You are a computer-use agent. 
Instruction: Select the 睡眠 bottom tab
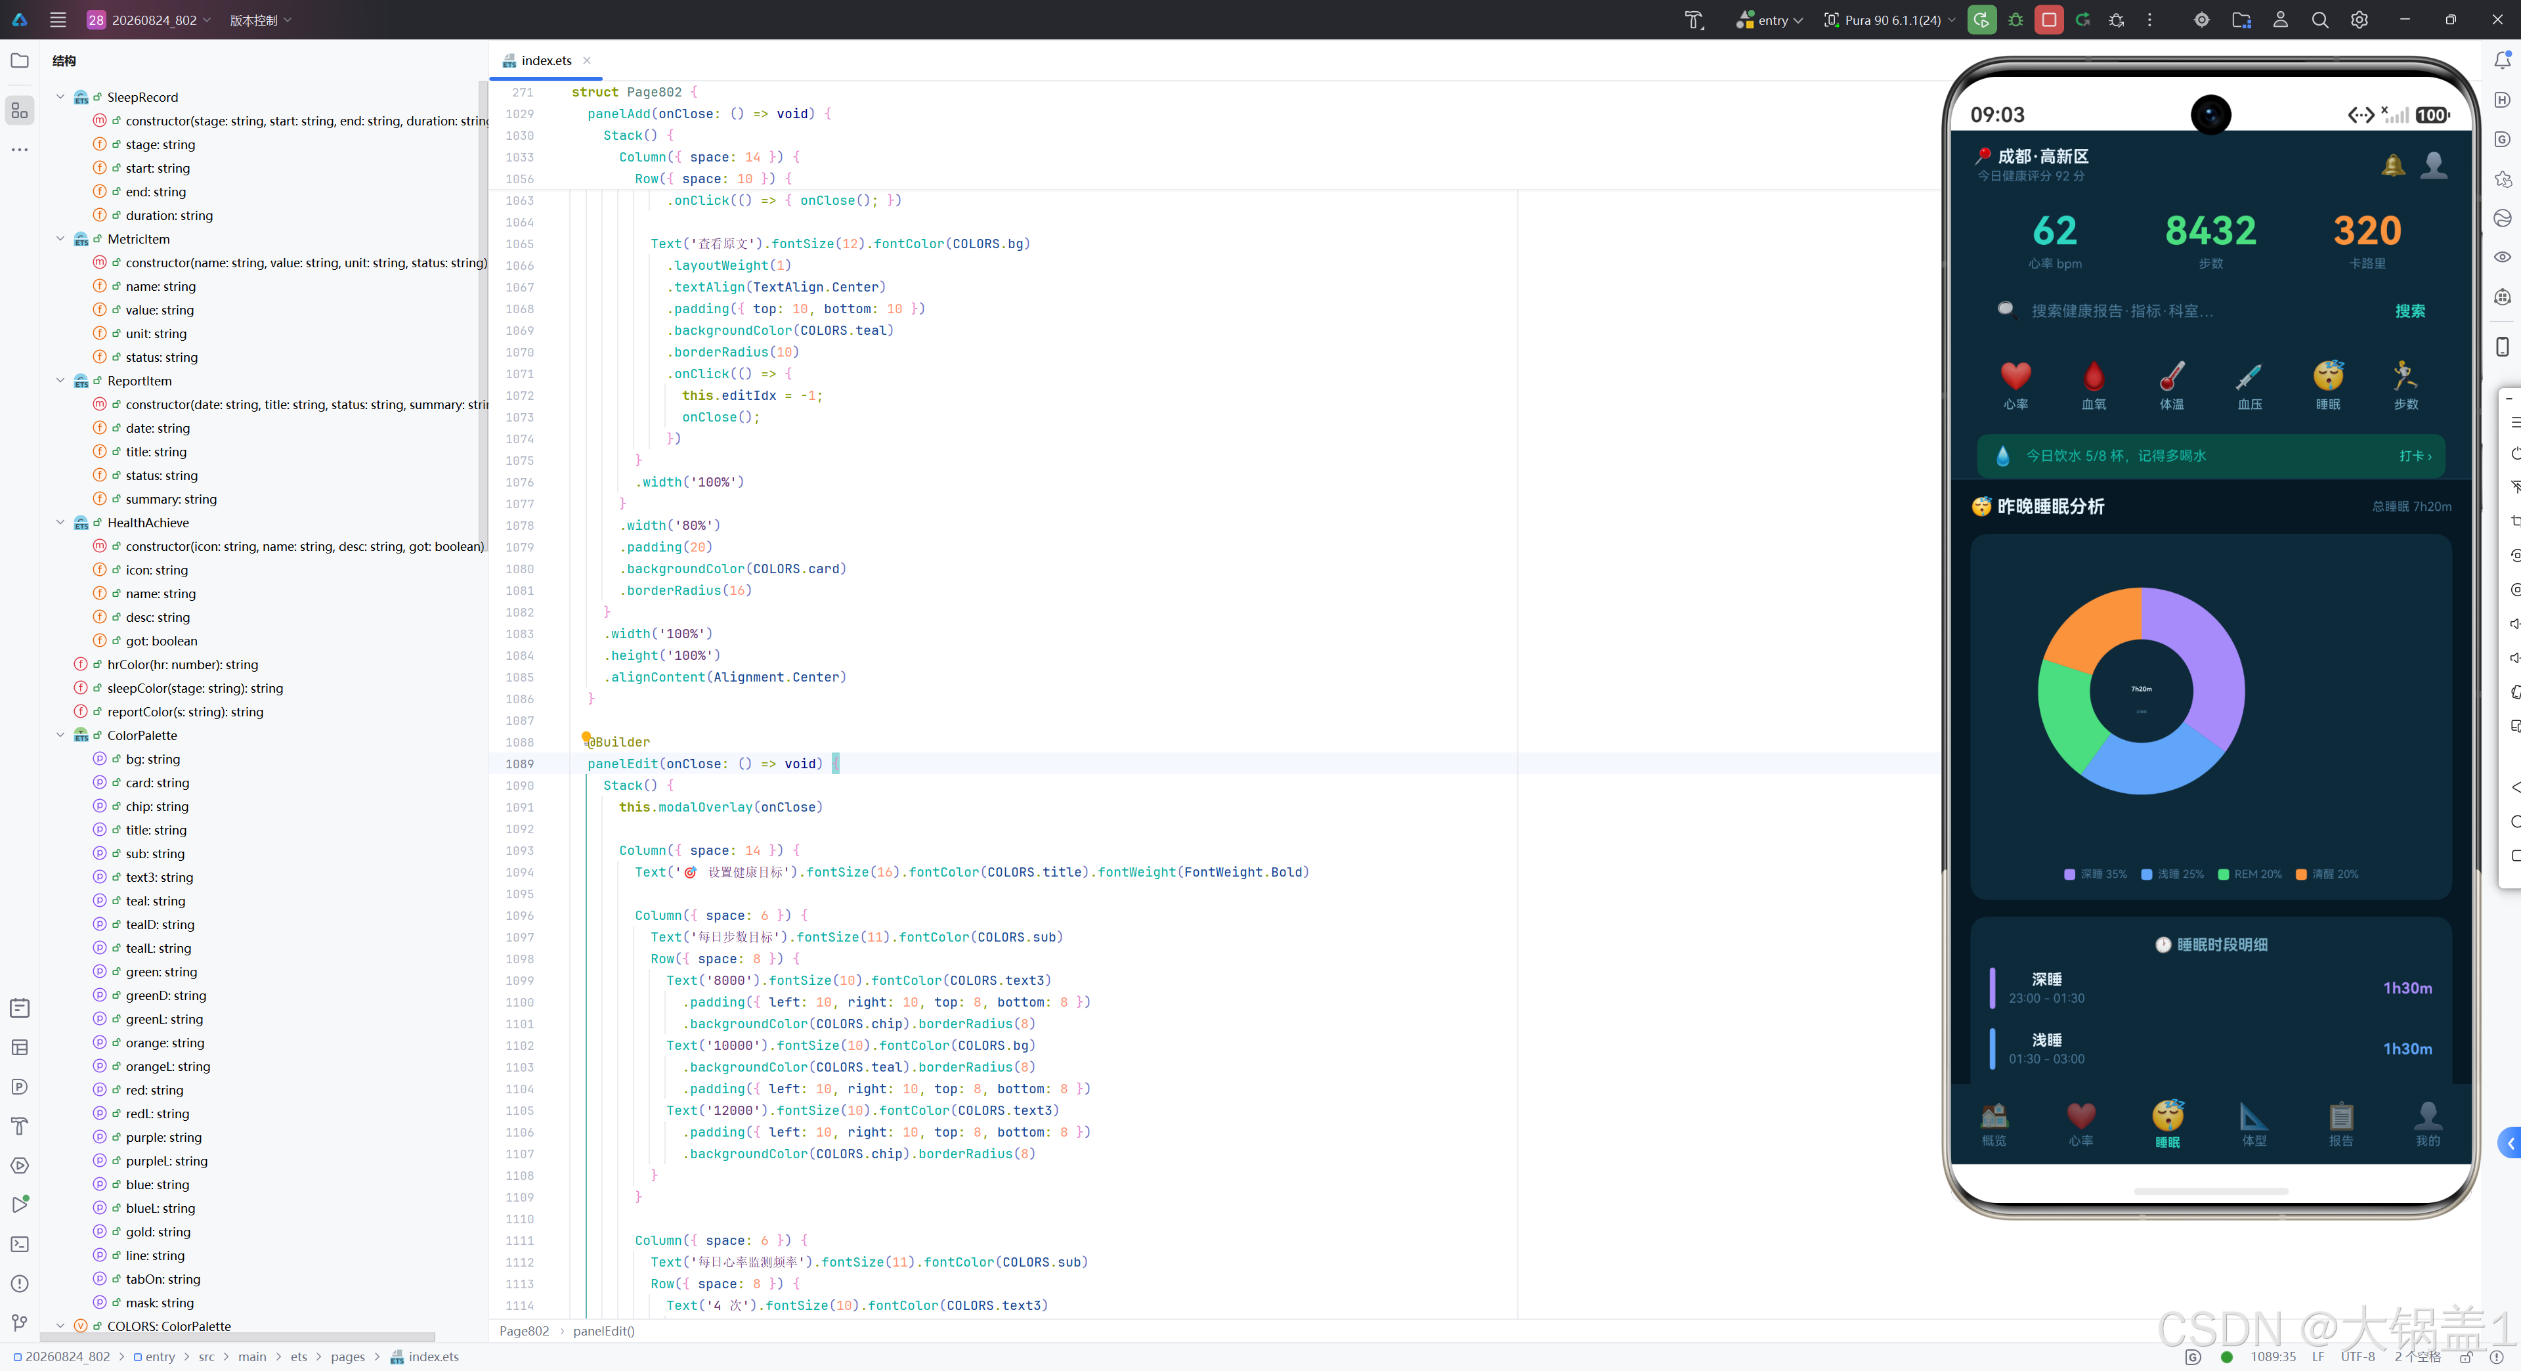click(x=2168, y=1124)
